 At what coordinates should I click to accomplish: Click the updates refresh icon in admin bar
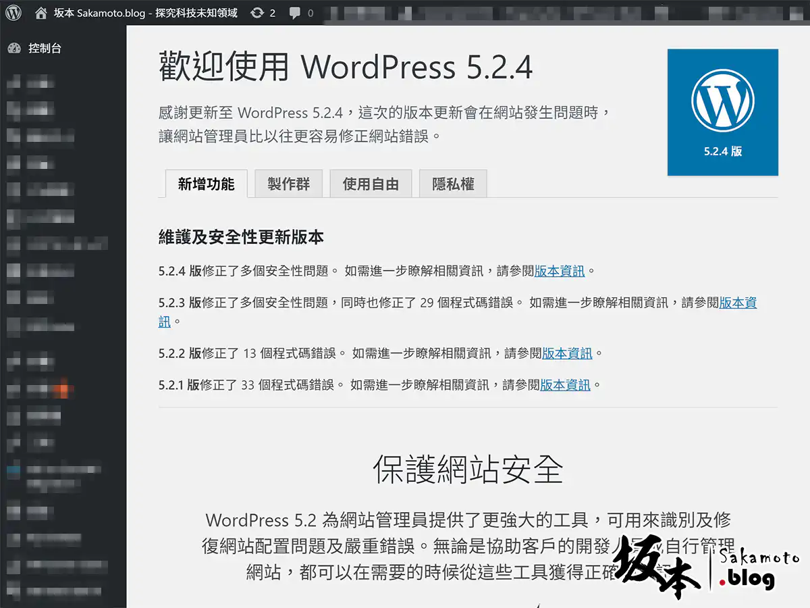[256, 13]
